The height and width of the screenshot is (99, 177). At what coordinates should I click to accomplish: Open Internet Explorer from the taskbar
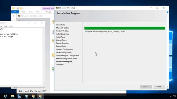[5, 96]
